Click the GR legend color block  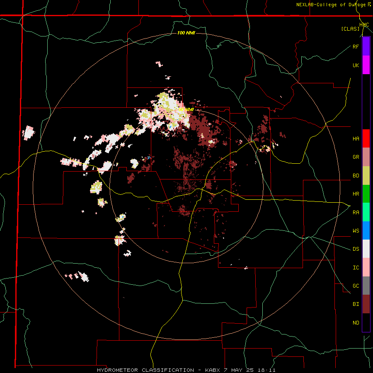(366, 157)
